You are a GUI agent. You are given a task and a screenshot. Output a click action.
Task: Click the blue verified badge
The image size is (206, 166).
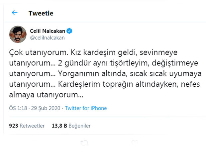70,31
